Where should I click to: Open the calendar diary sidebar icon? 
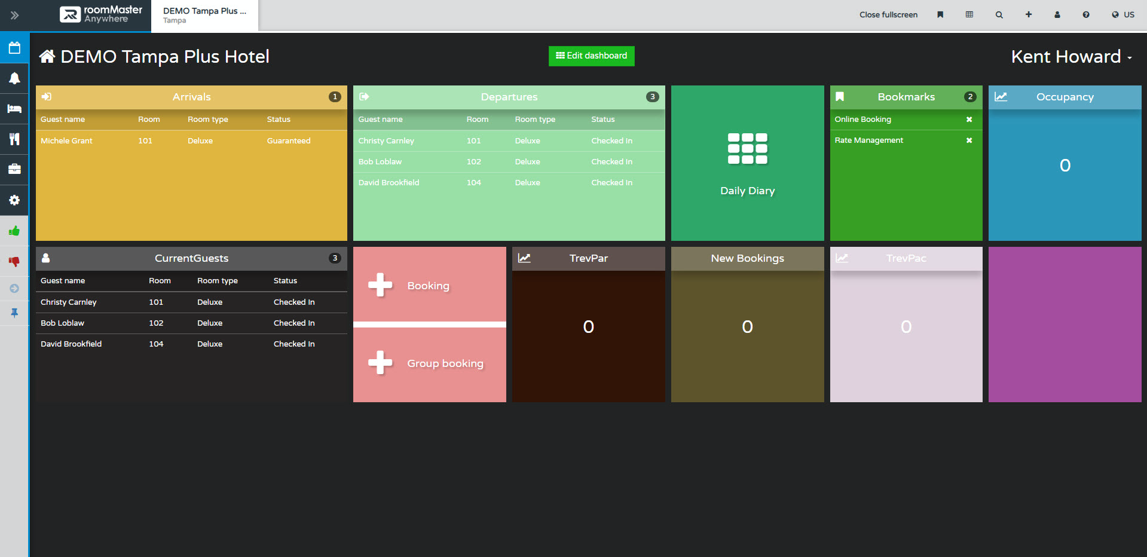(x=14, y=47)
